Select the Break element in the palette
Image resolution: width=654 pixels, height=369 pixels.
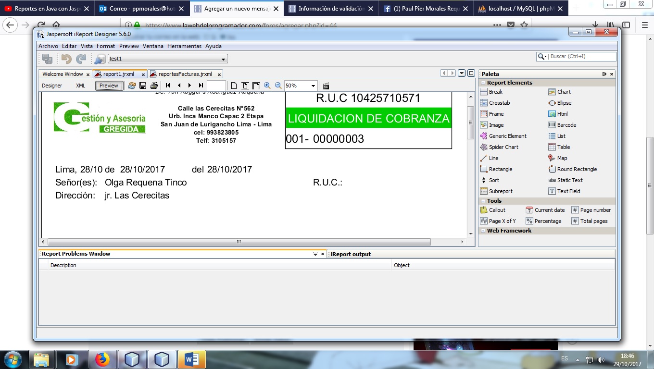coord(491,92)
